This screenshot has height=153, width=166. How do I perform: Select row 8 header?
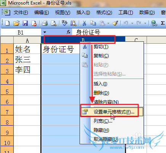[7, 120]
